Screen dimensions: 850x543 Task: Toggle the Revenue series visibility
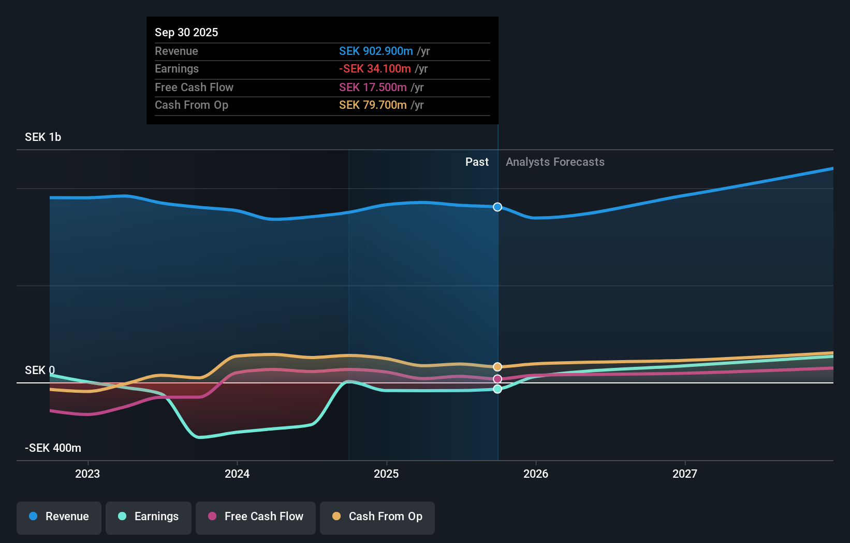[58, 517]
